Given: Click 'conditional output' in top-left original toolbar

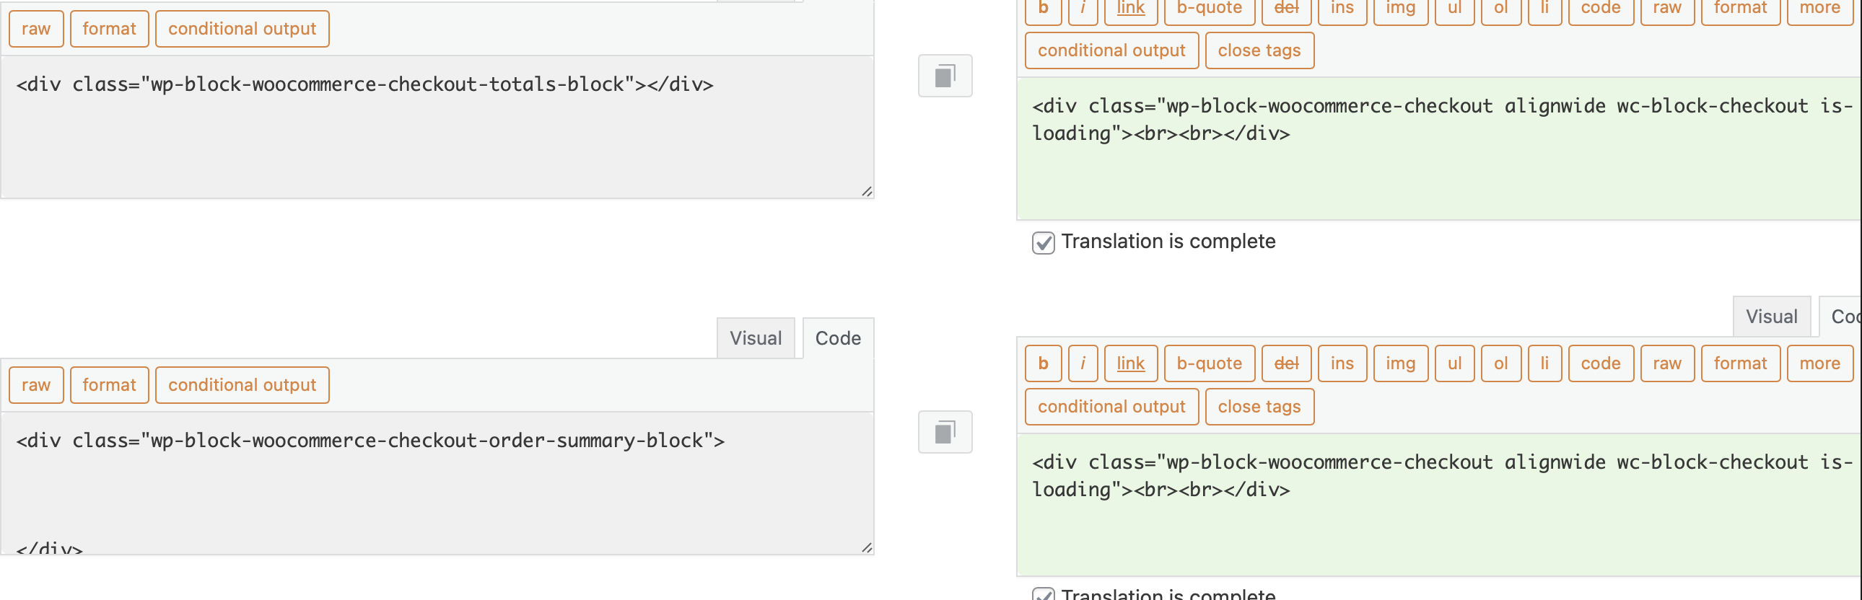Looking at the screenshot, I should point(242,29).
